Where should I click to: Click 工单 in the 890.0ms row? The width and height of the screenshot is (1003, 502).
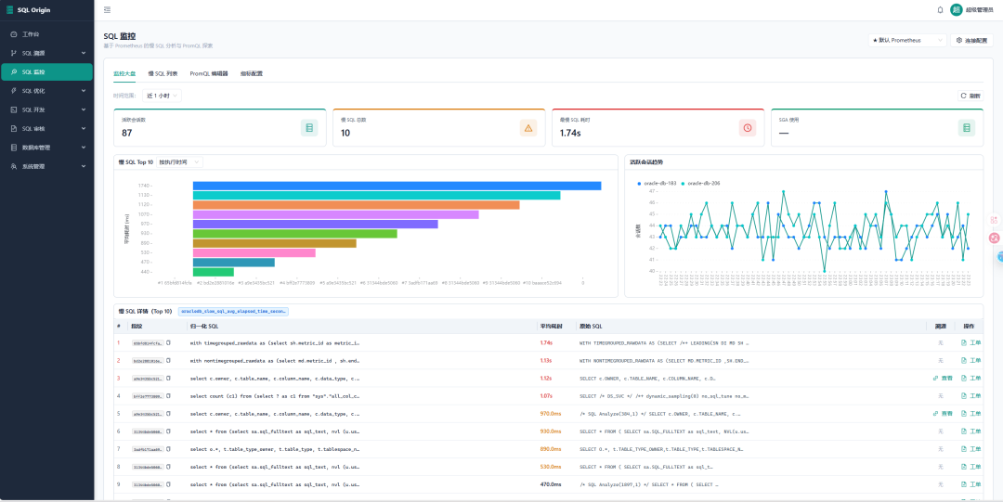pos(970,449)
